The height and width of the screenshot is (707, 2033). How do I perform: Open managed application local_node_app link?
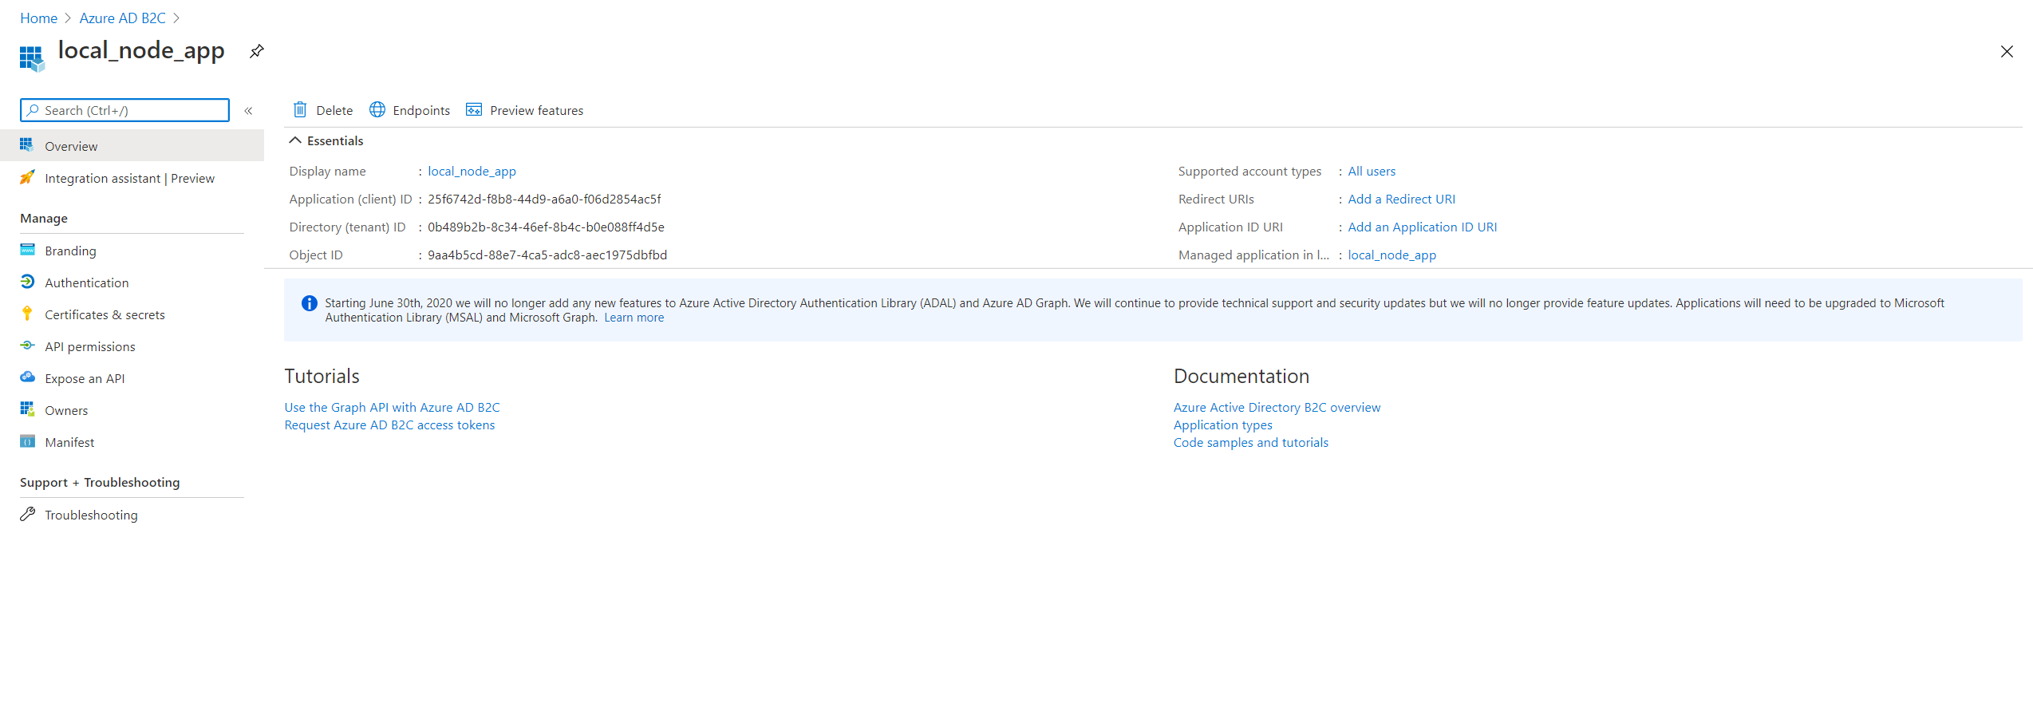click(x=1392, y=255)
